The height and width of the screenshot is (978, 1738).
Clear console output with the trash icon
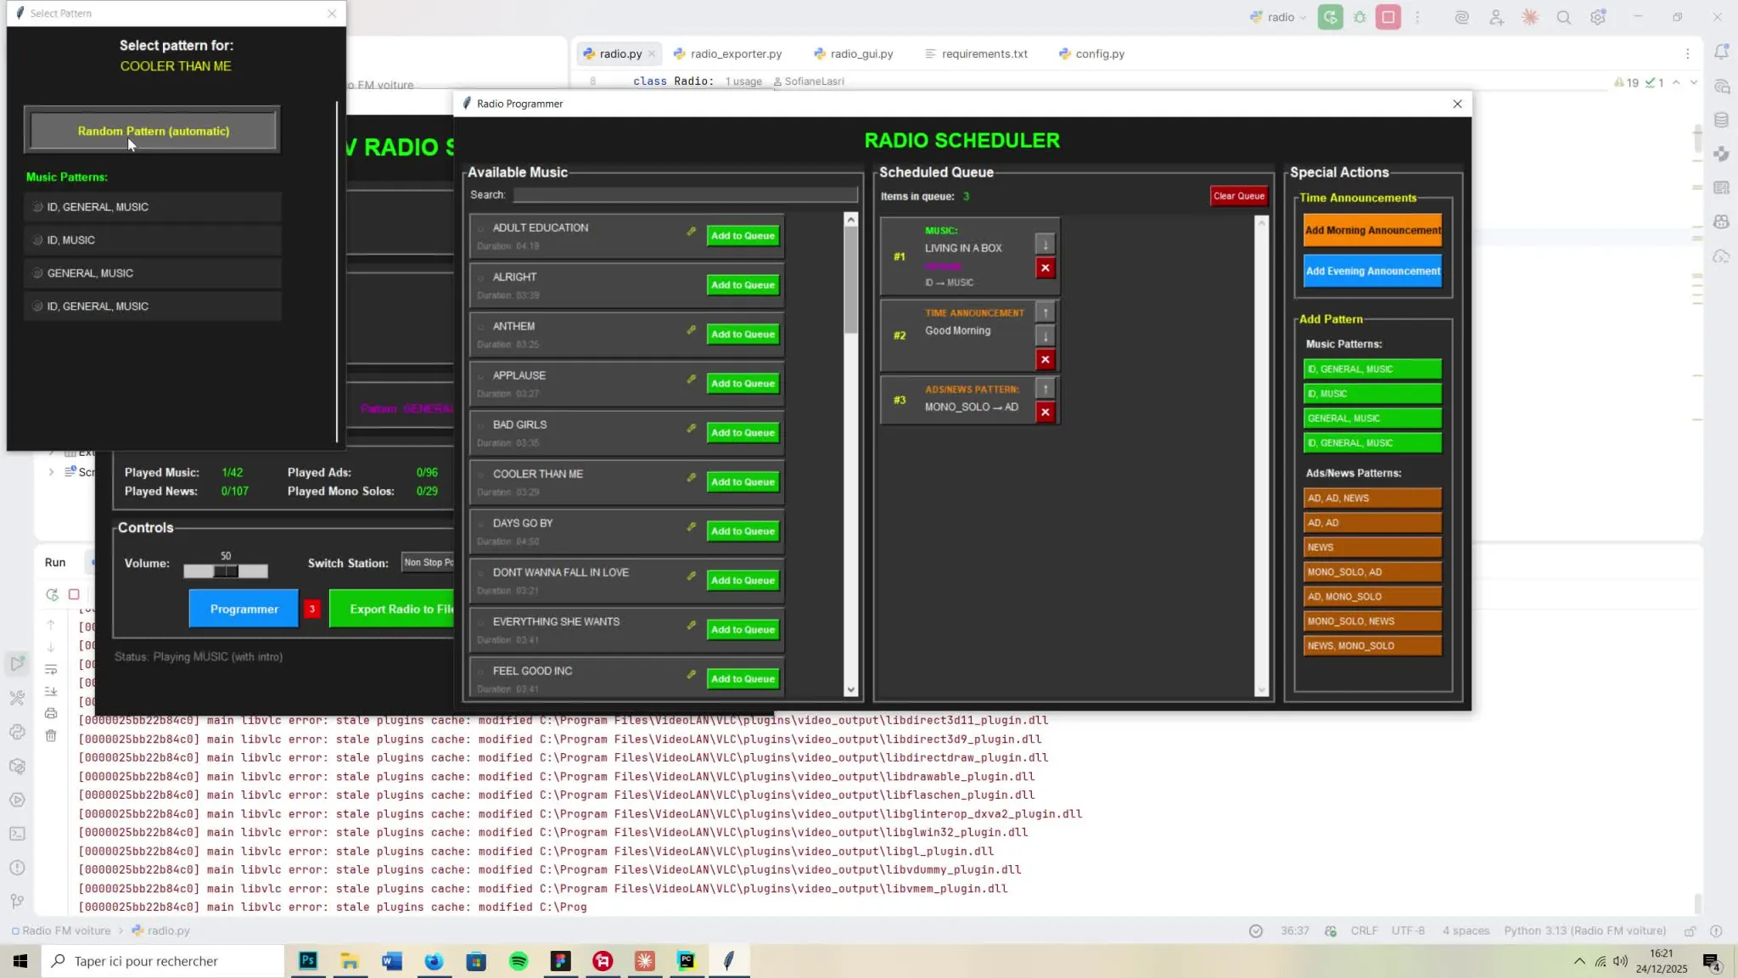(x=51, y=735)
